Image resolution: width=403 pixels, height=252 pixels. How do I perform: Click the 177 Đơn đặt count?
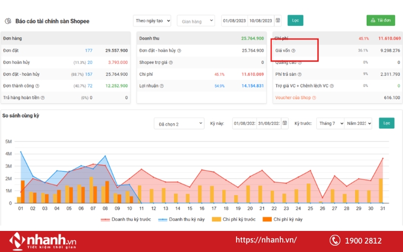coord(89,51)
